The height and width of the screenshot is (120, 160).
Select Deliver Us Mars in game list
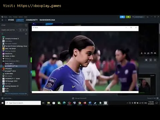coord(10,56)
